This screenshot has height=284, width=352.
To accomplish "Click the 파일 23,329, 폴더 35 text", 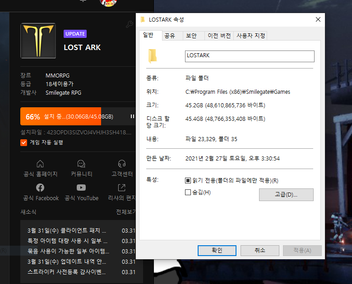I will (x=211, y=139).
